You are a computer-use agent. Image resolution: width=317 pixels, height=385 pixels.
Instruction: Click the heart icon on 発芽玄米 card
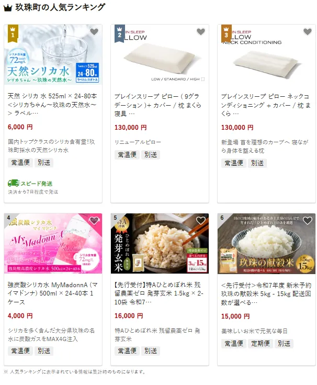(201, 221)
